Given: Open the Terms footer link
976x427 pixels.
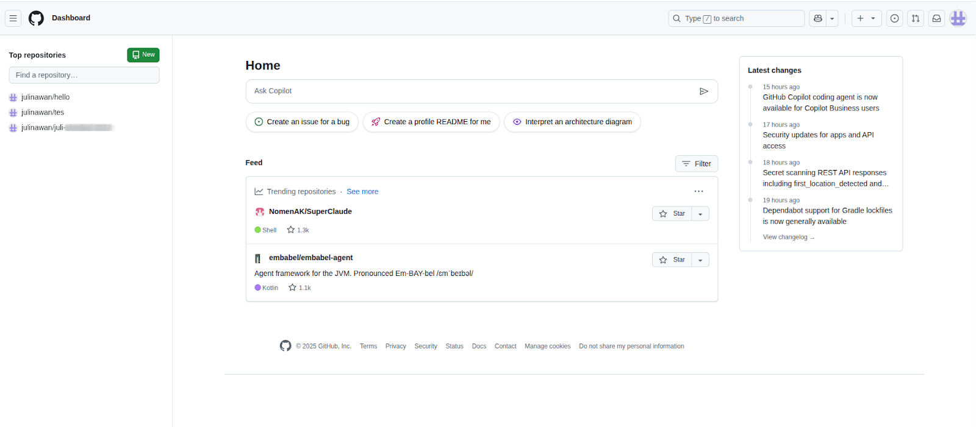Looking at the screenshot, I should pyautogui.click(x=368, y=346).
